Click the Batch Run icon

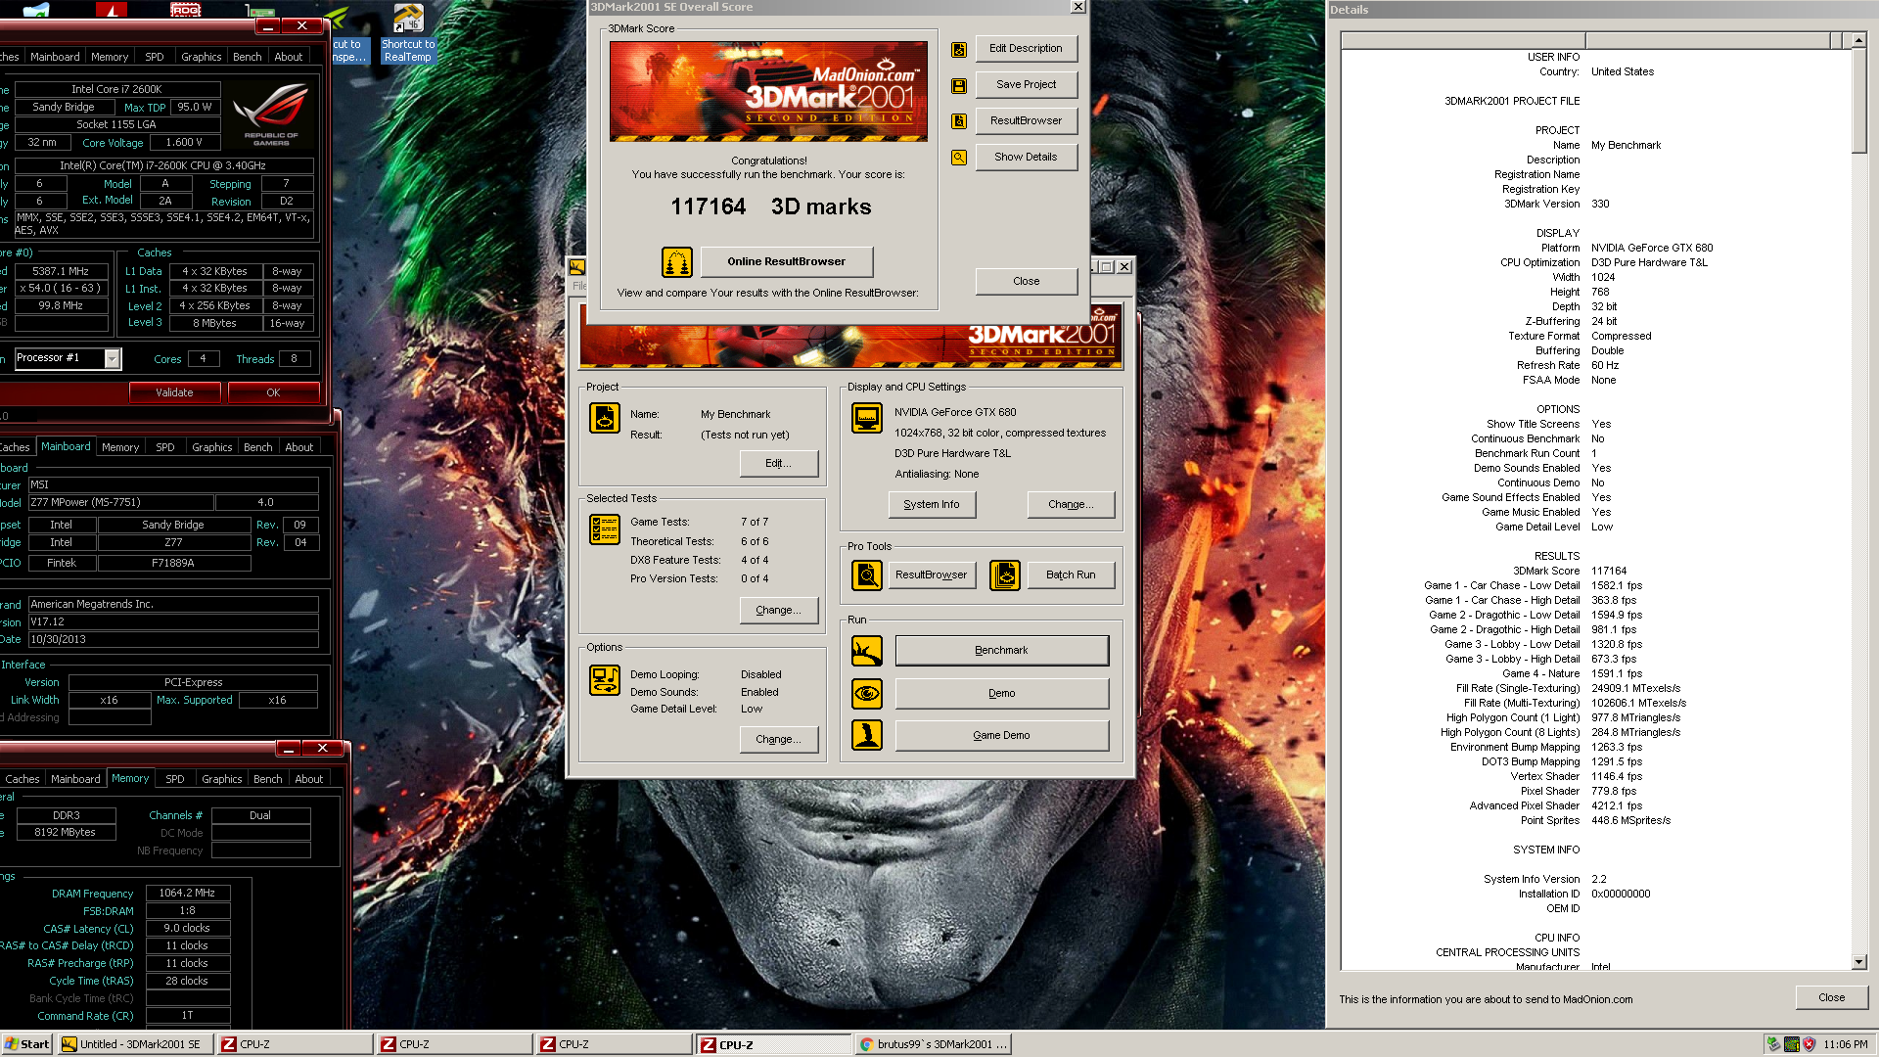1005,575
